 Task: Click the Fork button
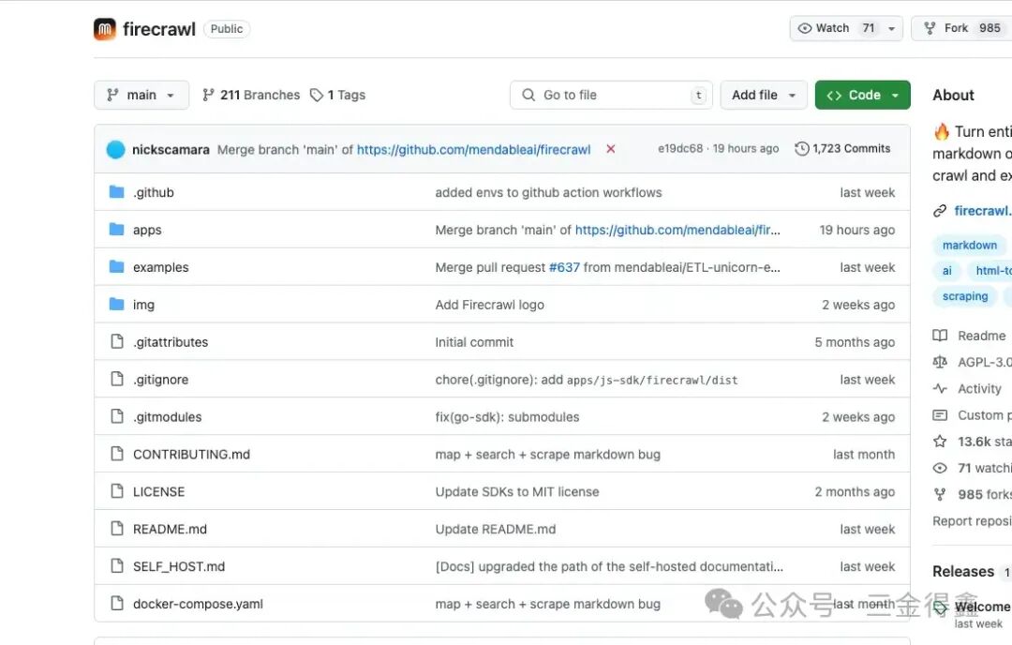click(963, 28)
